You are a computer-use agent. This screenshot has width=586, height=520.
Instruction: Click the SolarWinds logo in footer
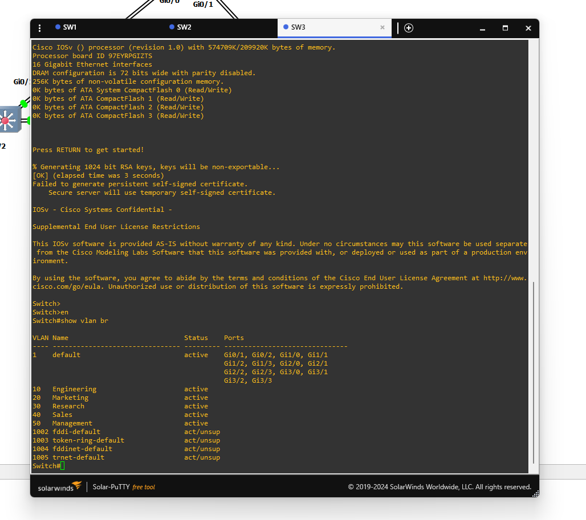[x=60, y=486]
